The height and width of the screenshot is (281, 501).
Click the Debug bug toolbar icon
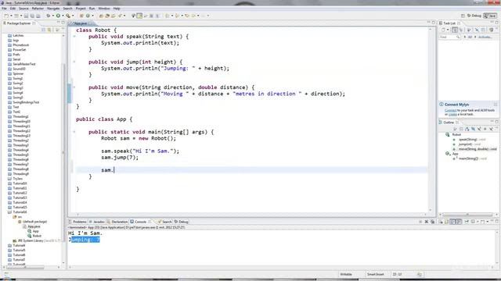(49, 16)
